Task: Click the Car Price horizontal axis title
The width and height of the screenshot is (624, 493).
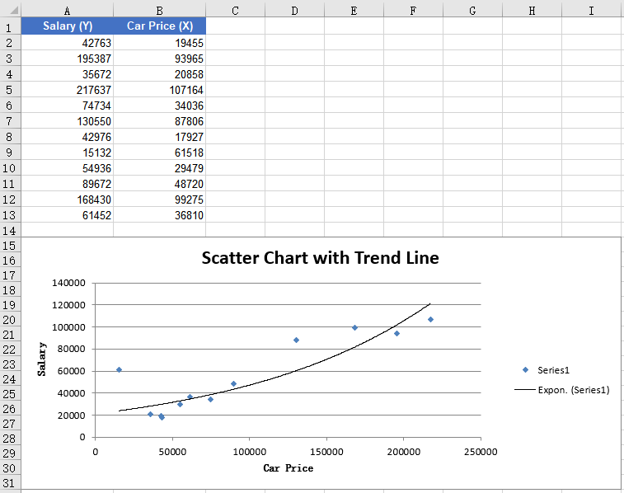Action: pos(289,468)
